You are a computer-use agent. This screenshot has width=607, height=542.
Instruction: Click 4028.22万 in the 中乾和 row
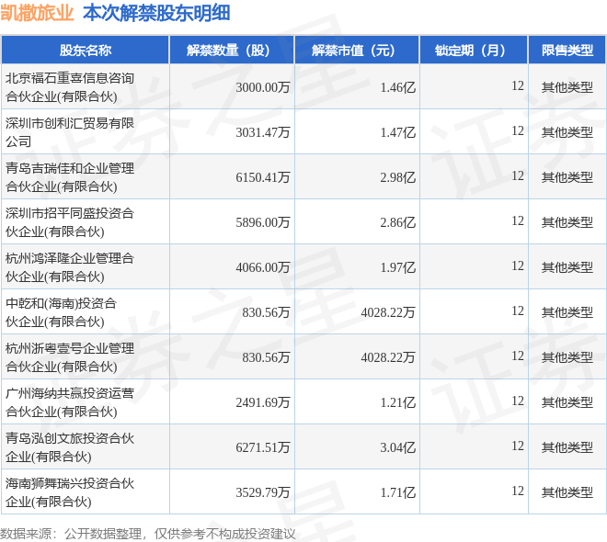[388, 312]
